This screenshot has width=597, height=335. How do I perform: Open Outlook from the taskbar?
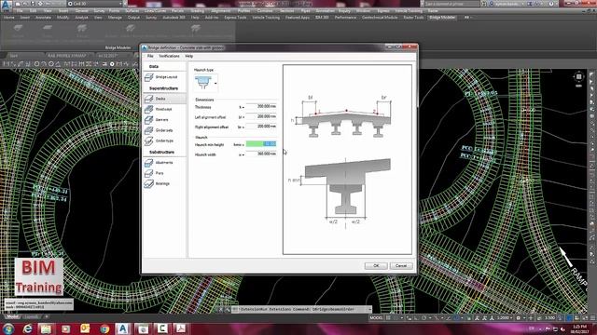[85, 328]
